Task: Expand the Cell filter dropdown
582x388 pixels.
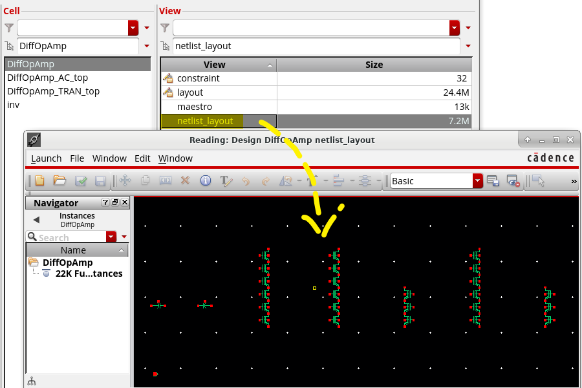Action: [133, 28]
